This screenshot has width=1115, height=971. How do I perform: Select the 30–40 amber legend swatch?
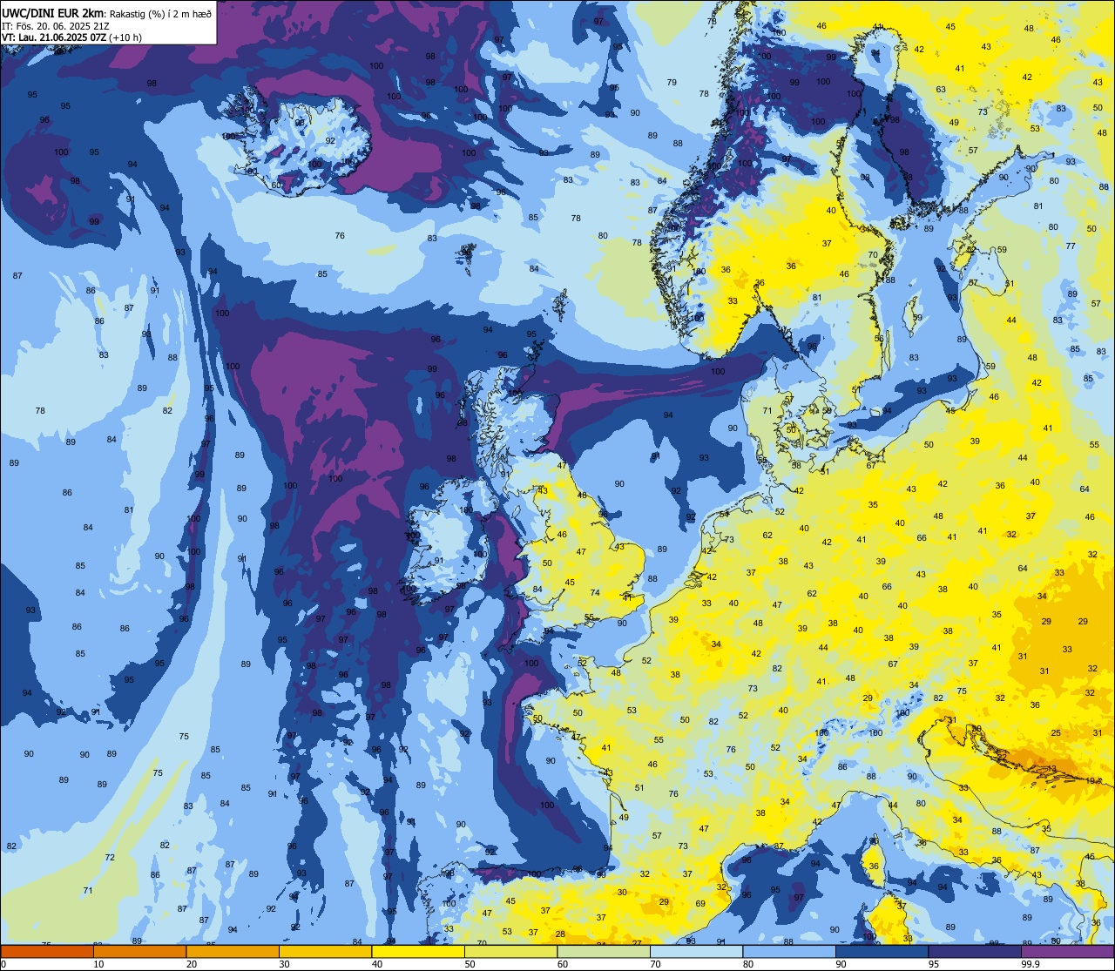point(325,952)
